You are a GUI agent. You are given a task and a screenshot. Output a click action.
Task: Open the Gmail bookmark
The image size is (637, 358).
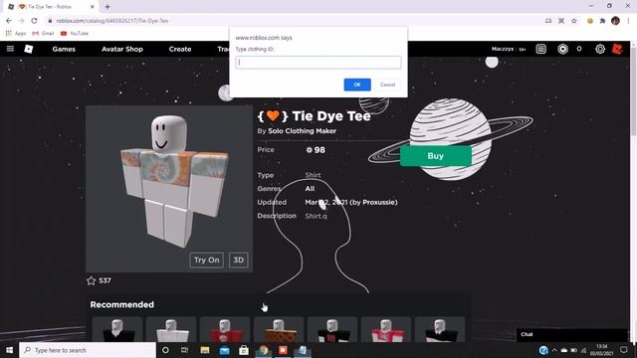[x=43, y=33]
